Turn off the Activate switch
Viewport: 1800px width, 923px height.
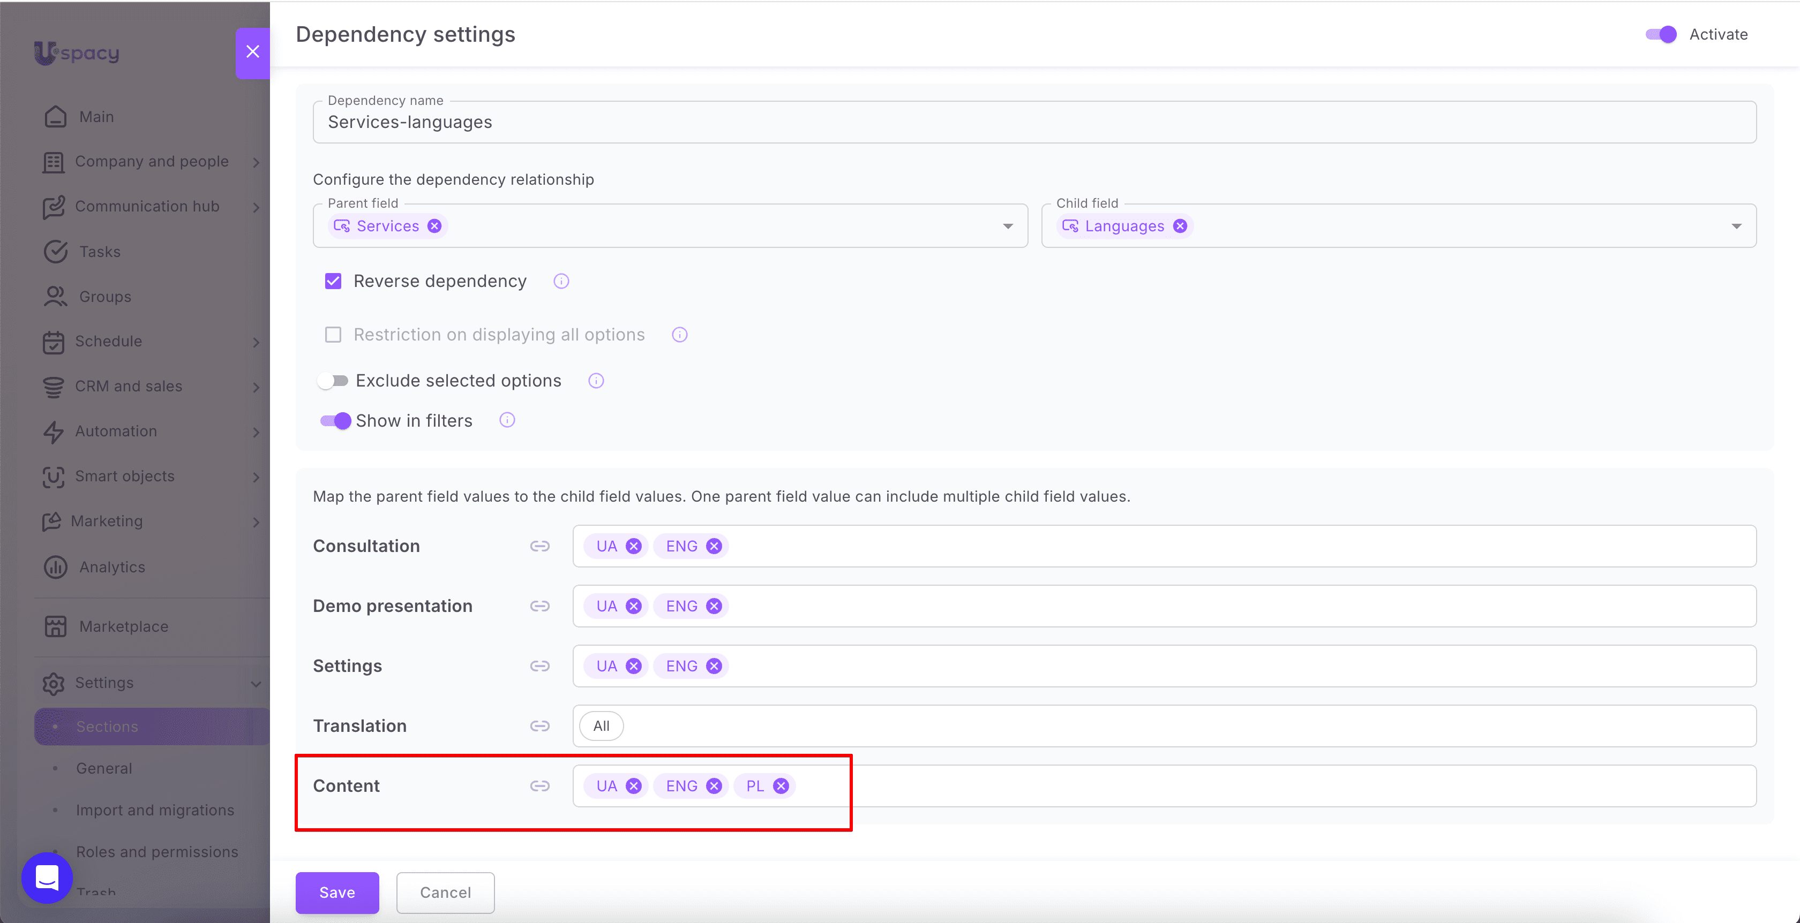[x=1661, y=34]
